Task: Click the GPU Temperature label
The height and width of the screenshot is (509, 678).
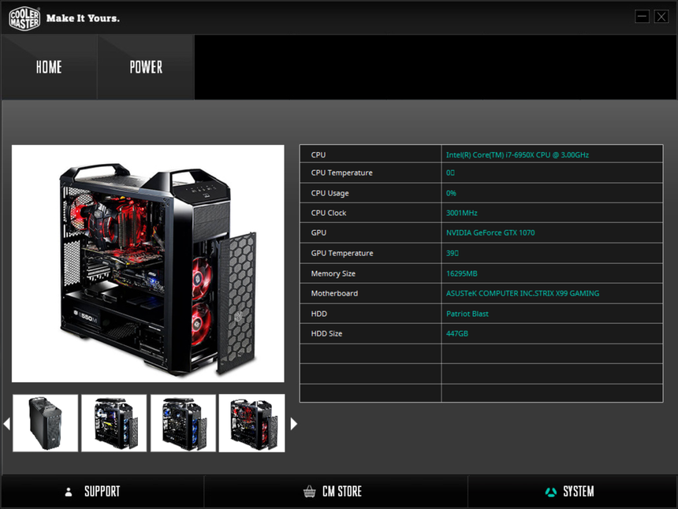Action: (342, 253)
